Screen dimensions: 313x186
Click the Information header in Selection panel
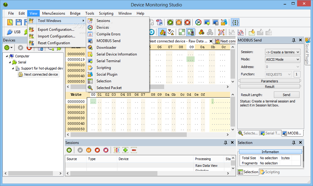pos(270,152)
